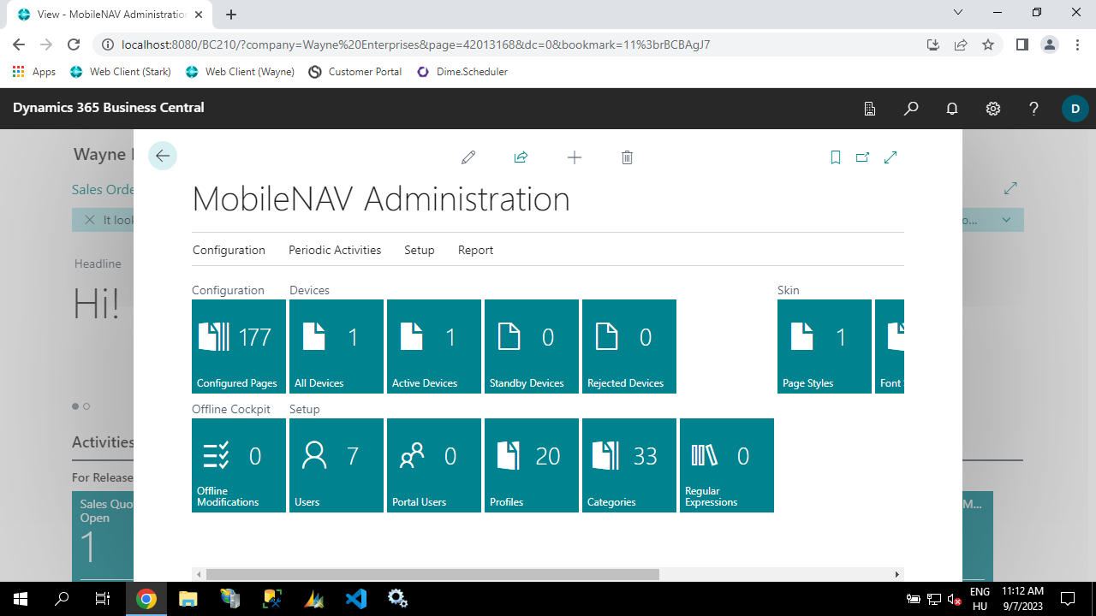Viewport: 1096px width, 616px height.
Task: Click the plus icon to add new
Action: tap(575, 157)
